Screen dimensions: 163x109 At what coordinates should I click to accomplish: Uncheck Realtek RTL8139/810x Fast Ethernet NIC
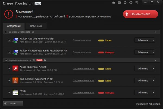pos(9,52)
